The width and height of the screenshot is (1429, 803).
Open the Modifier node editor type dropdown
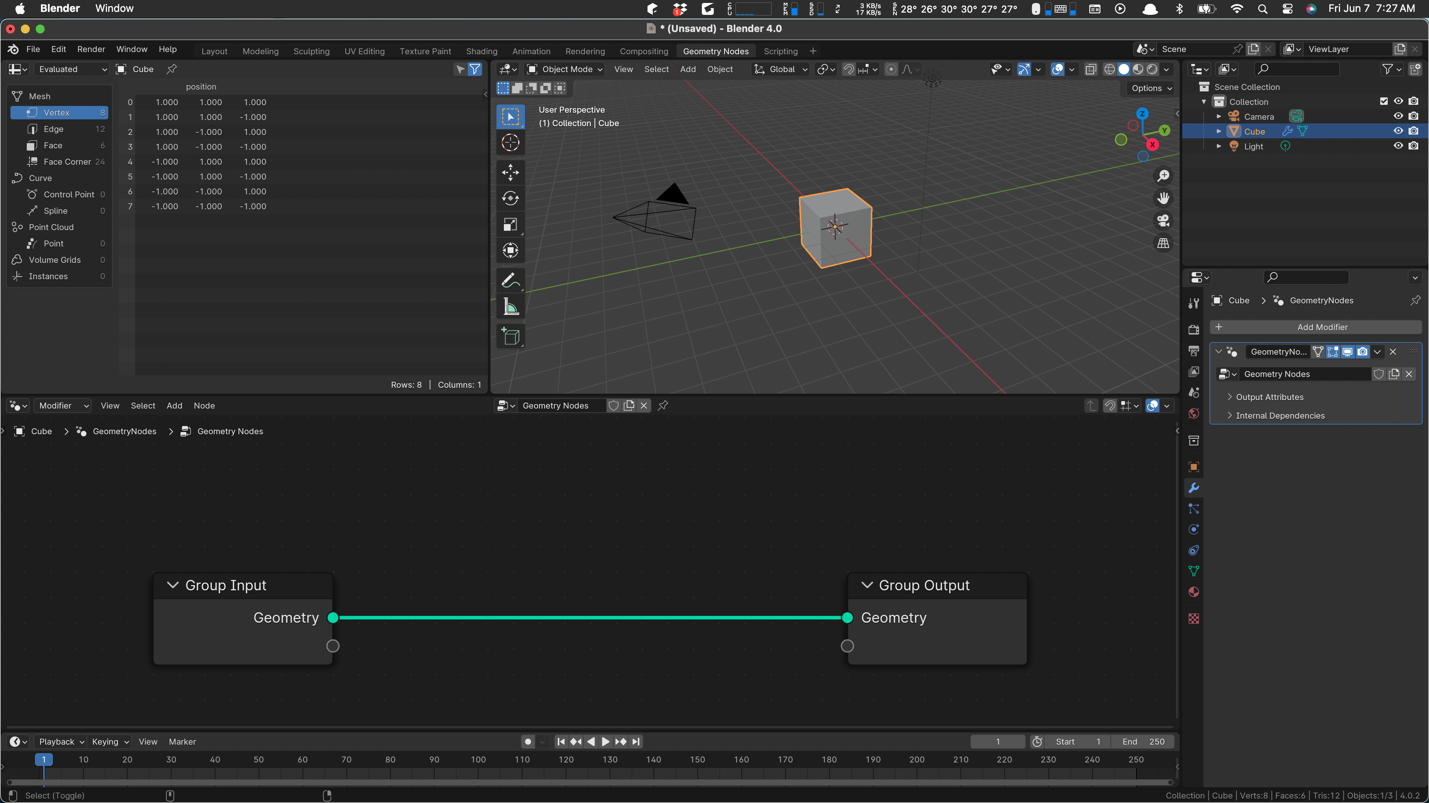(62, 406)
